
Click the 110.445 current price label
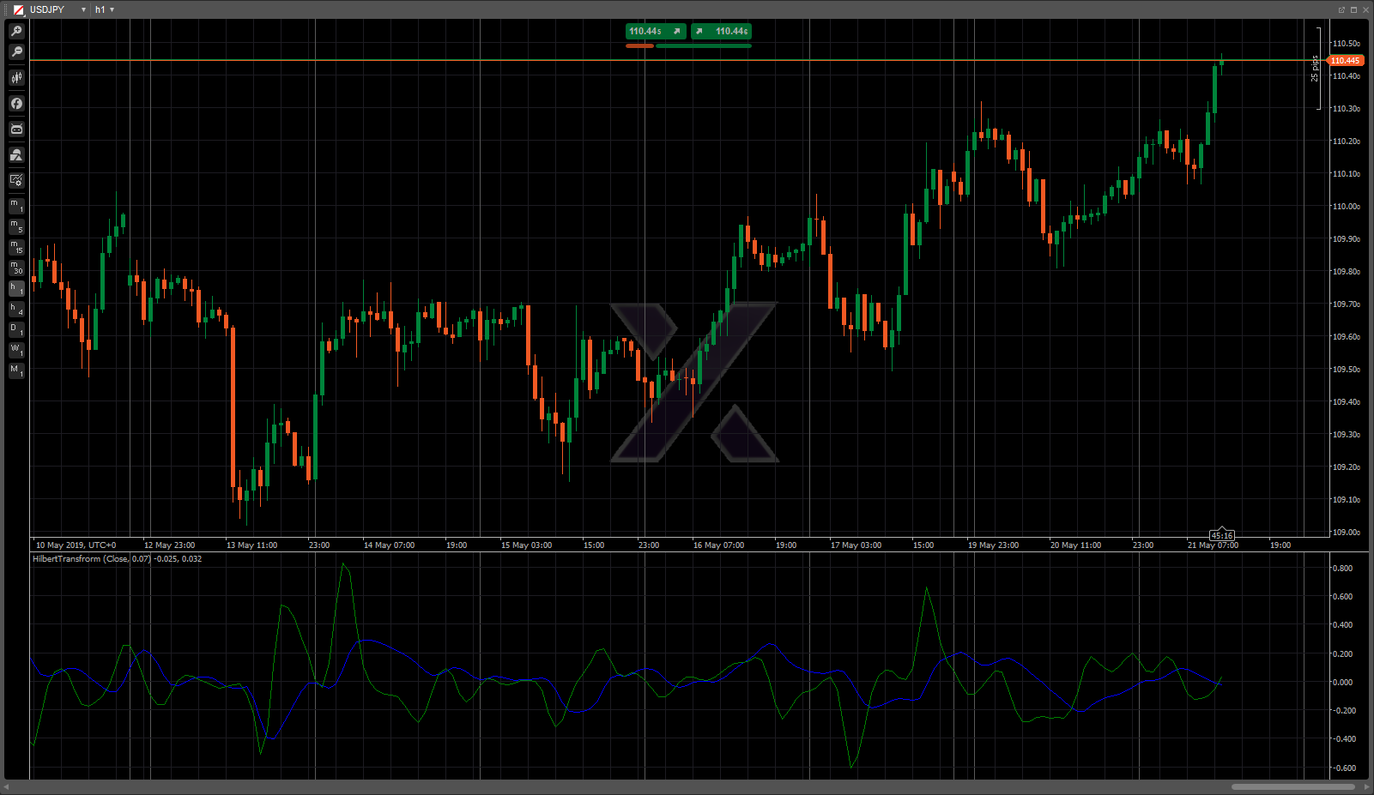click(1345, 61)
